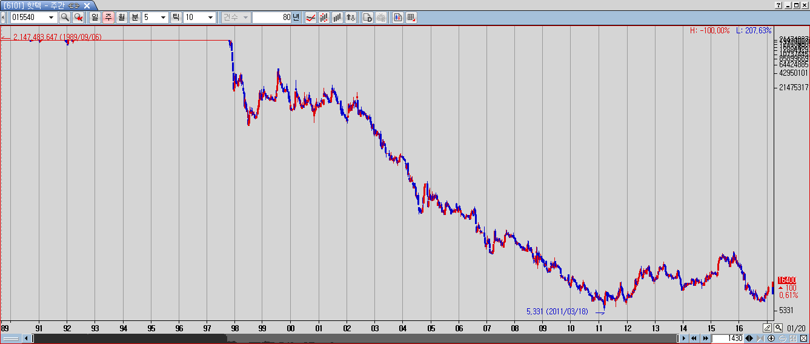
Task: Click the horizontal chart scrollbar track
Action: point(364,339)
